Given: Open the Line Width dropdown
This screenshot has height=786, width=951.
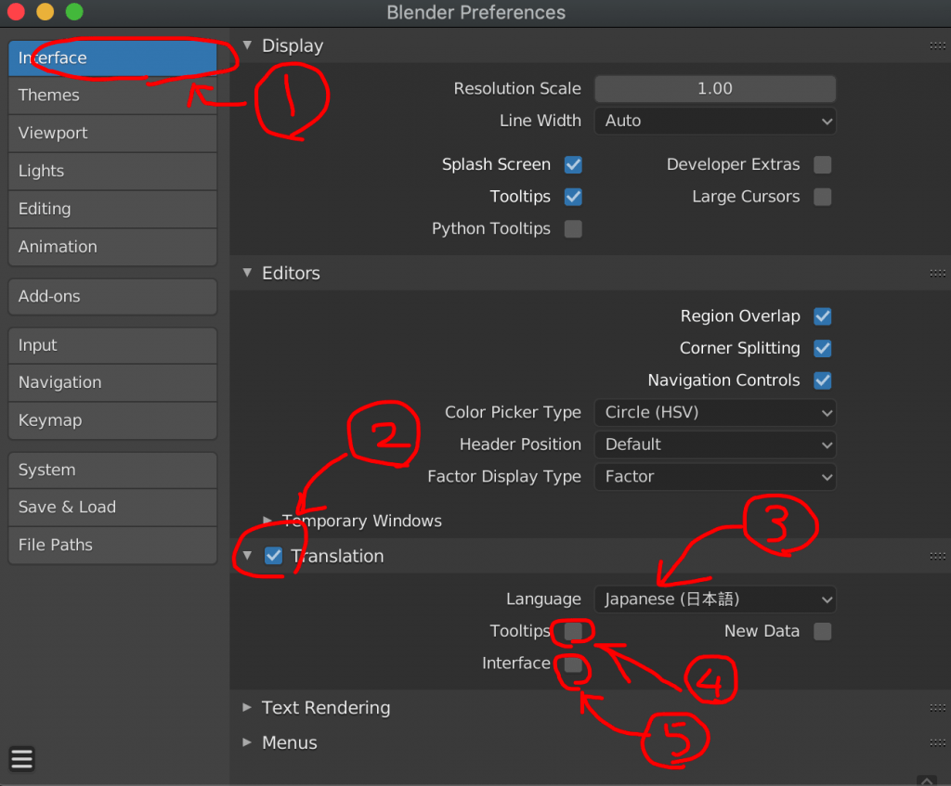Looking at the screenshot, I should [x=715, y=122].
